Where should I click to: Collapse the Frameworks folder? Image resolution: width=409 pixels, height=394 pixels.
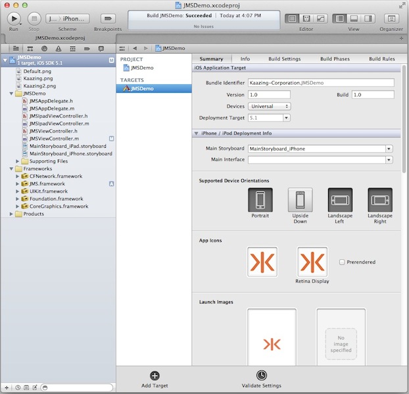click(11, 169)
